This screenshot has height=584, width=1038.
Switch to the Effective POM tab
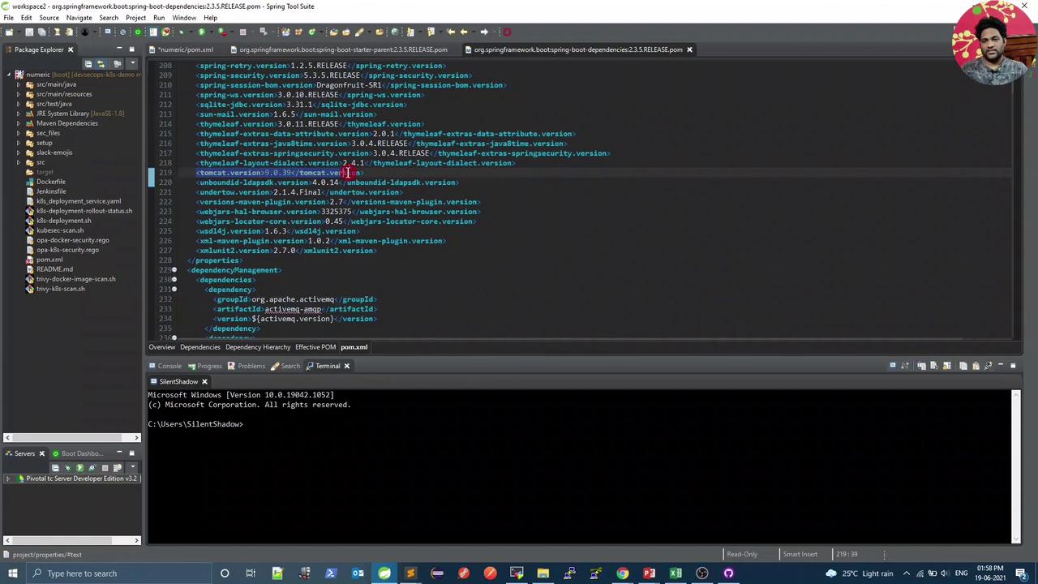coord(315,347)
